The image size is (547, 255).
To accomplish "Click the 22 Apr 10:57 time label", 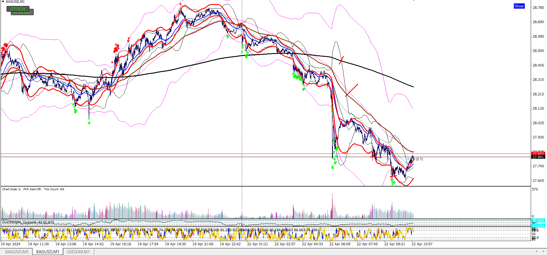I will (422, 244).
